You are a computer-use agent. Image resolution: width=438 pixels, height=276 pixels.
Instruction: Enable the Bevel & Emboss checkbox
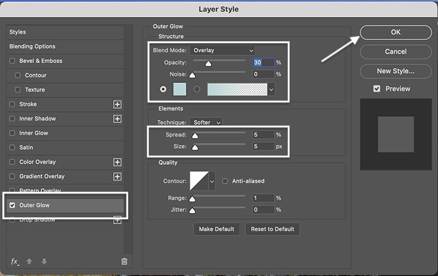click(13, 61)
